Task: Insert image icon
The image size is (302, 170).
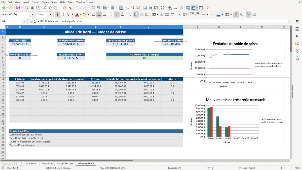Action: pos(145,8)
